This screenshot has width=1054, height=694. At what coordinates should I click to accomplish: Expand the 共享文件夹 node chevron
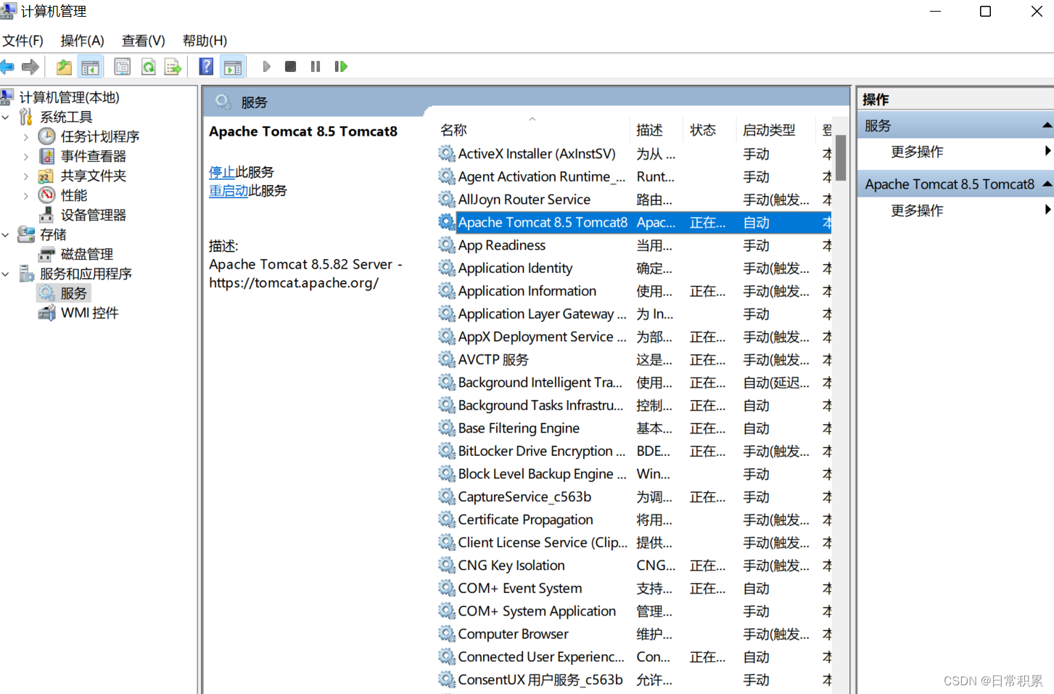[26, 176]
